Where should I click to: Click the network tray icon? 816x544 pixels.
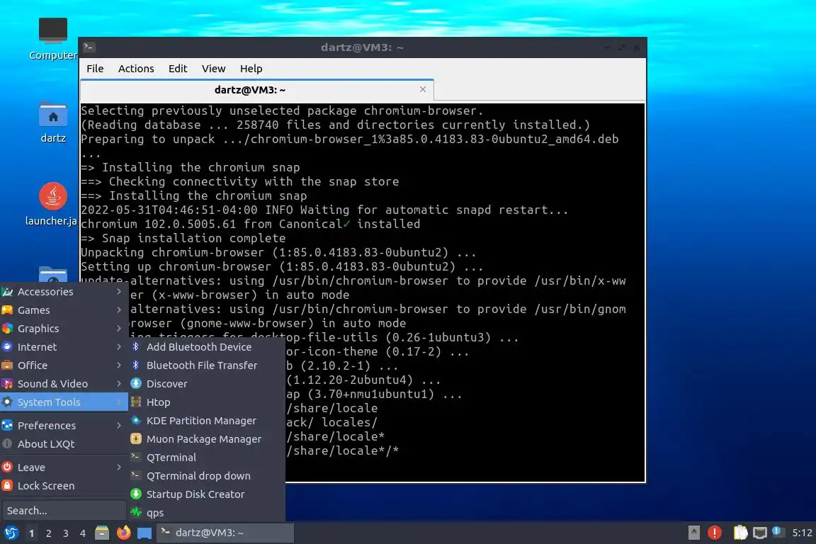pos(760,533)
